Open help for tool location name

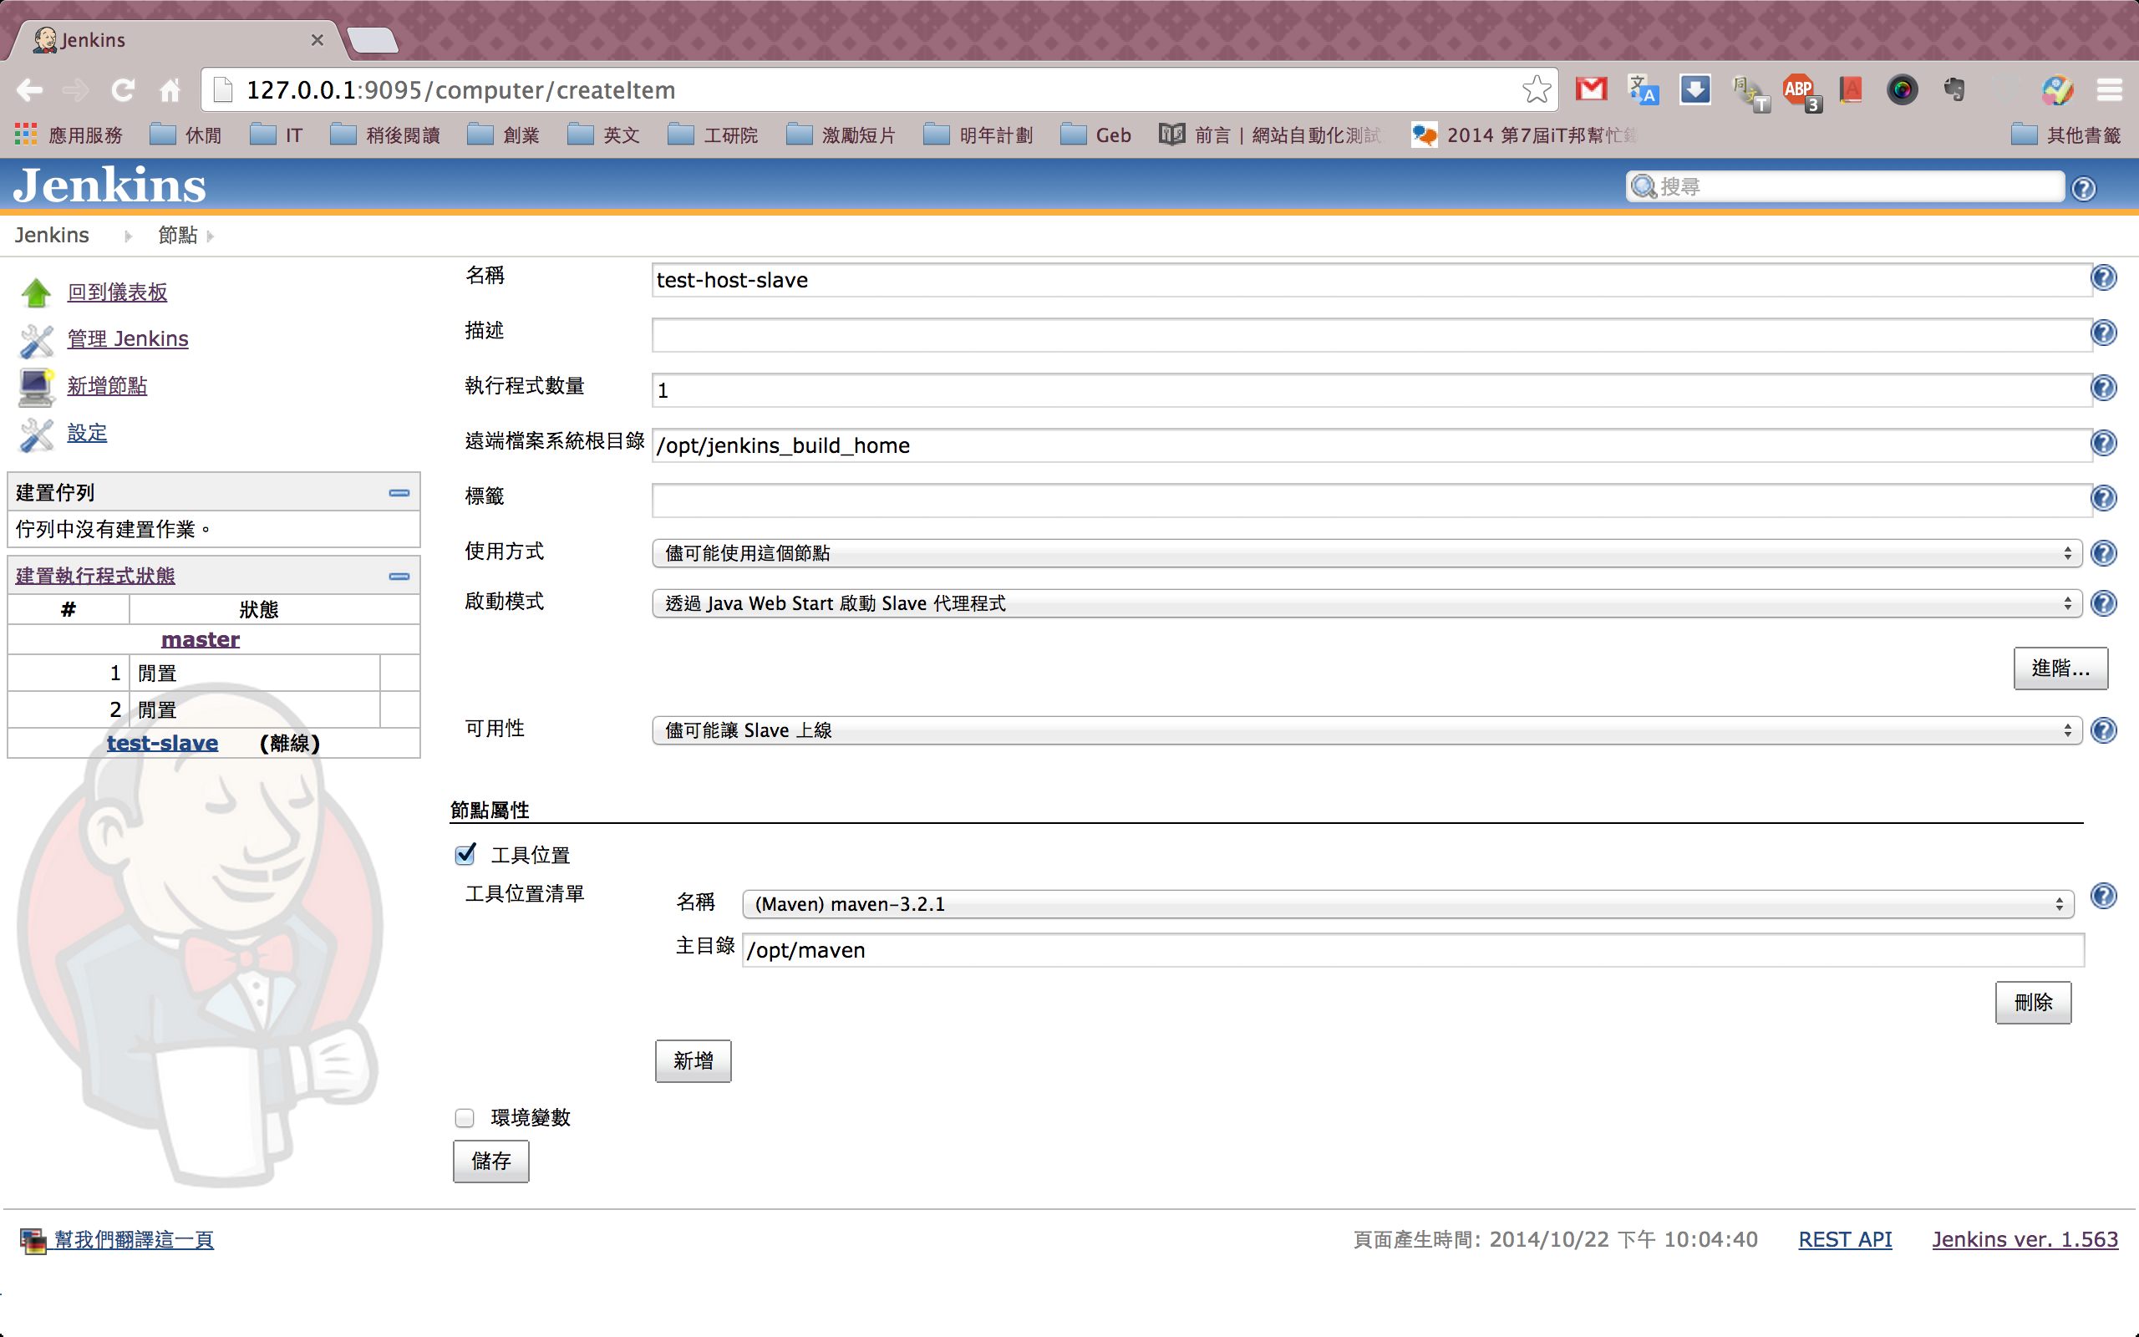click(2104, 896)
